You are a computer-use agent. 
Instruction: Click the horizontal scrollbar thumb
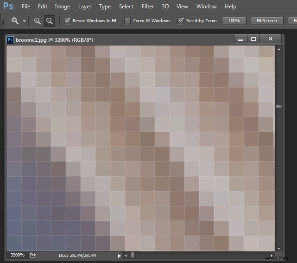133,255
